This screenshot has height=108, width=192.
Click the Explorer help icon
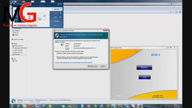pyautogui.click(x=180, y=12)
